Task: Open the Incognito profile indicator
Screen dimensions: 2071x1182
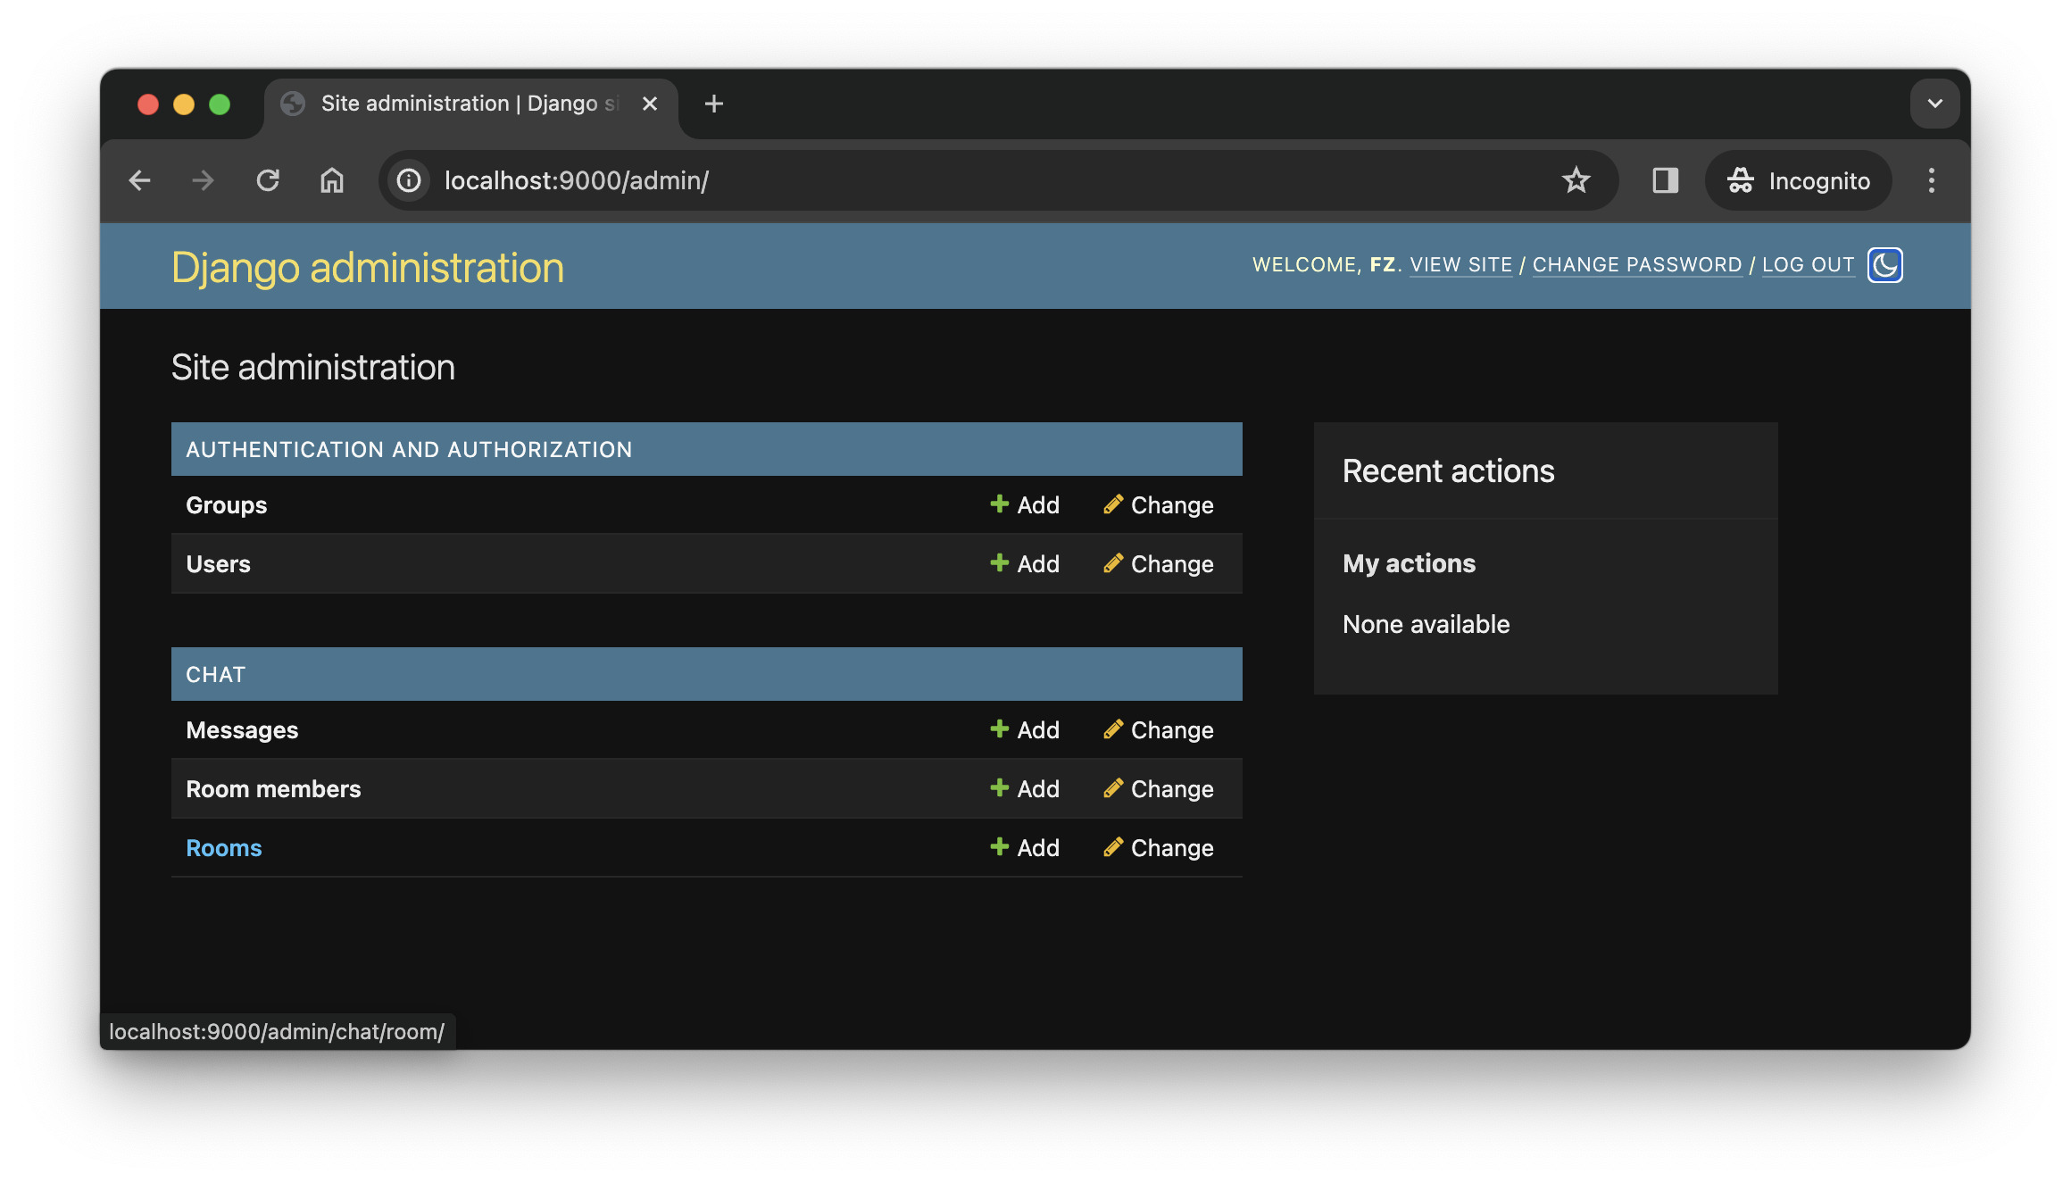Action: (x=1798, y=180)
